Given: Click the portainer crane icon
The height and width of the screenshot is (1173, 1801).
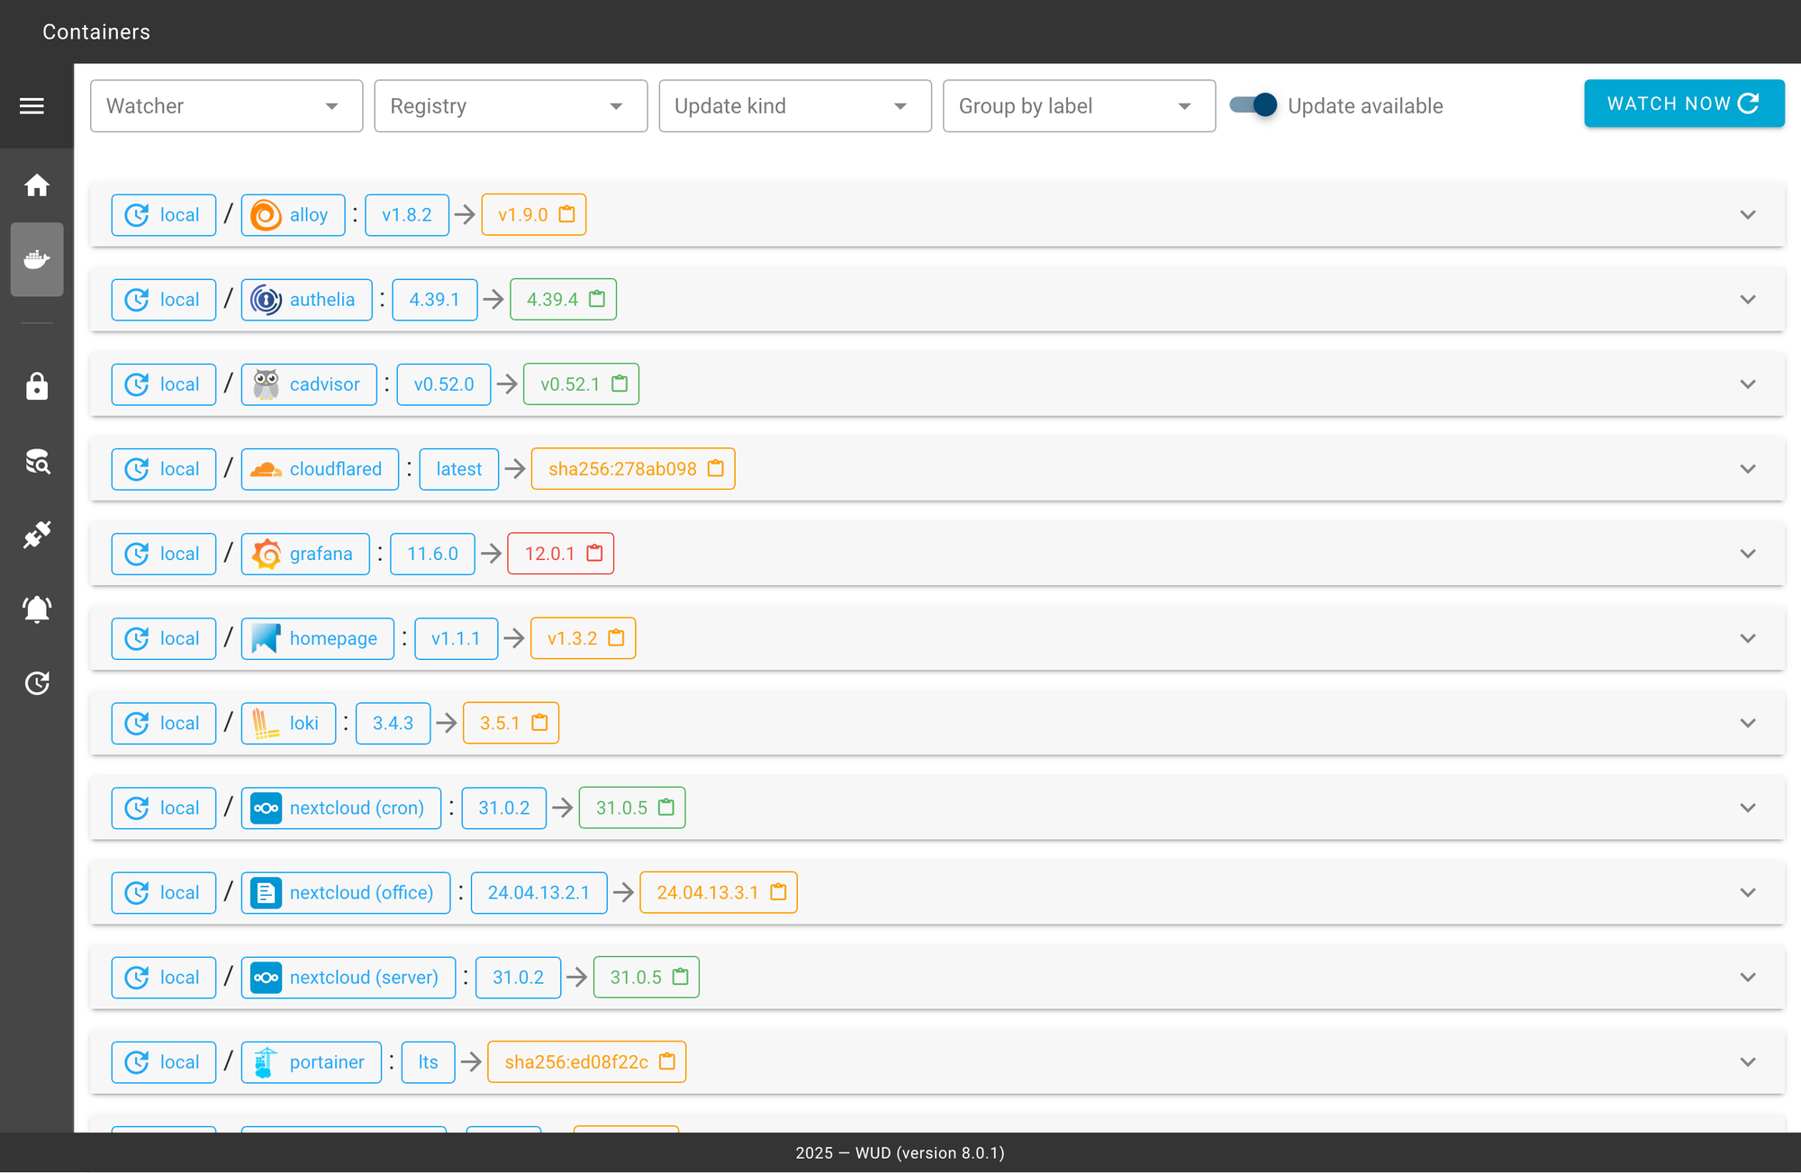Looking at the screenshot, I should pyautogui.click(x=264, y=1062).
